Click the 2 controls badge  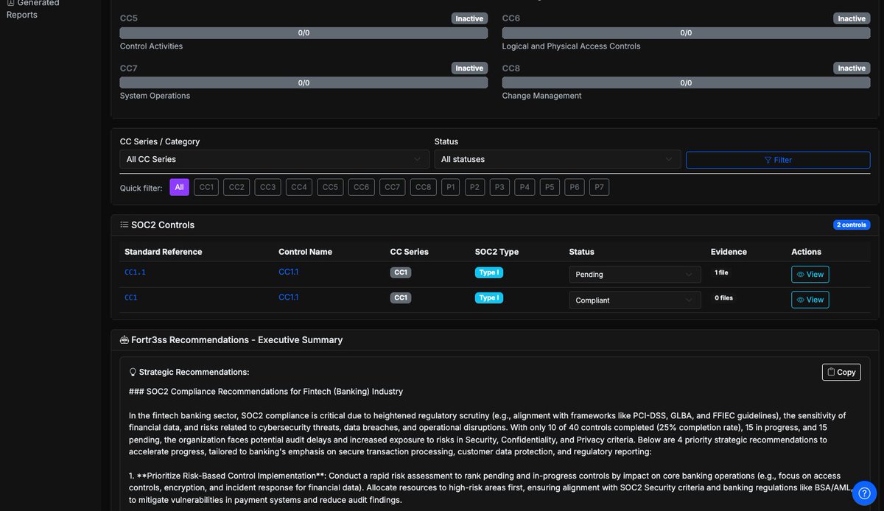tap(852, 225)
